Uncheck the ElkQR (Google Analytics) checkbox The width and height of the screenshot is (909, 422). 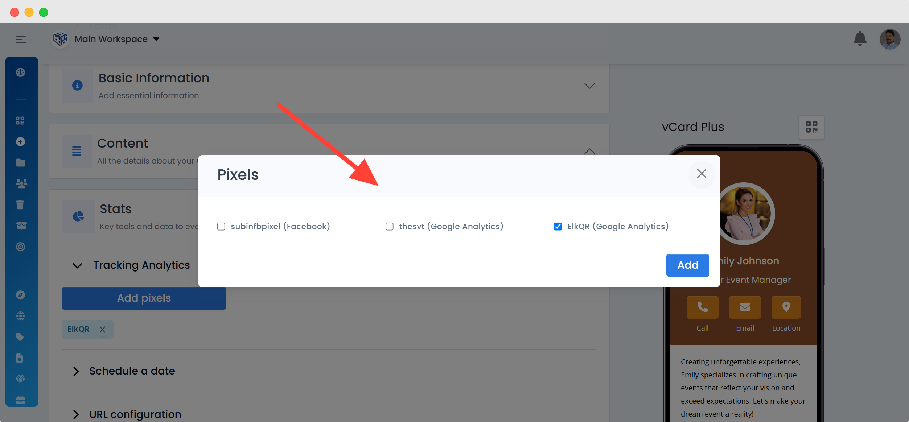click(558, 227)
